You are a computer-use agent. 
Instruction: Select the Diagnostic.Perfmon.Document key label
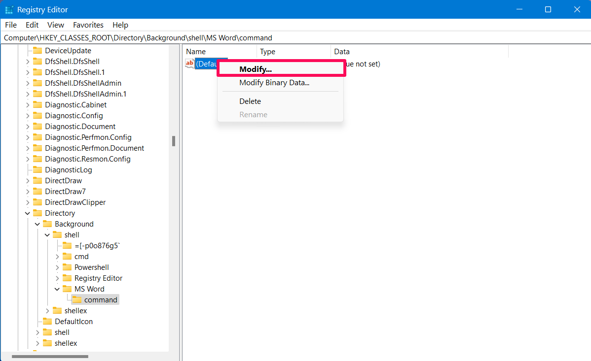click(95, 148)
